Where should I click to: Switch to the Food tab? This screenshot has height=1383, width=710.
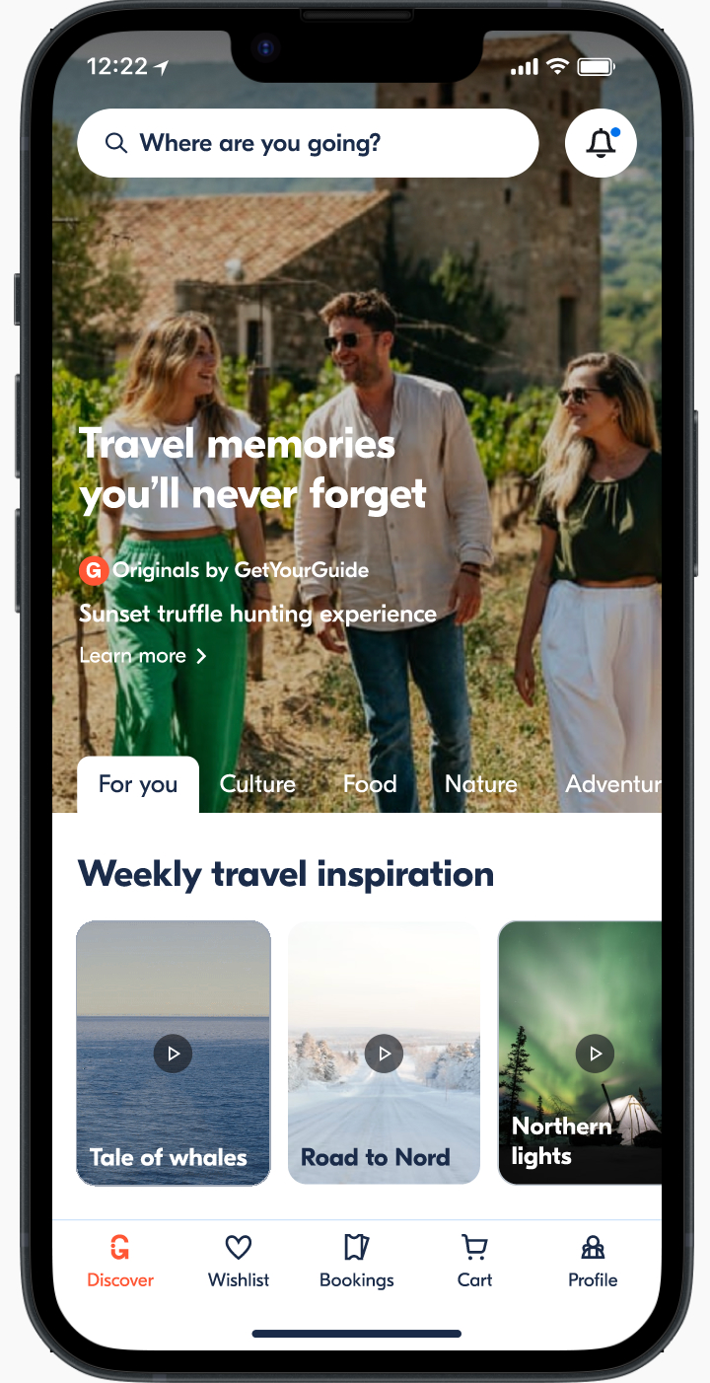coord(370,784)
